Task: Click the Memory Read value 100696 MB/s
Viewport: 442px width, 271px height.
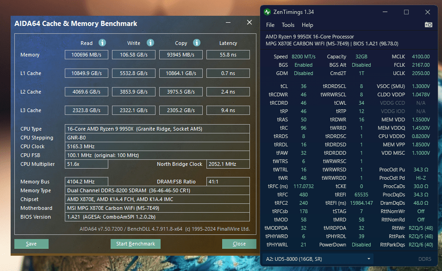Action: click(x=86, y=55)
